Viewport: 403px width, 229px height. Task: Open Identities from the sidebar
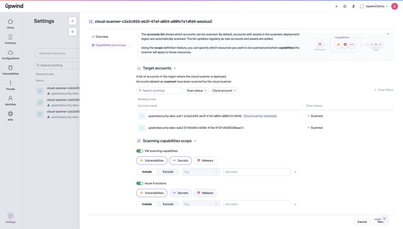pyautogui.click(x=10, y=101)
